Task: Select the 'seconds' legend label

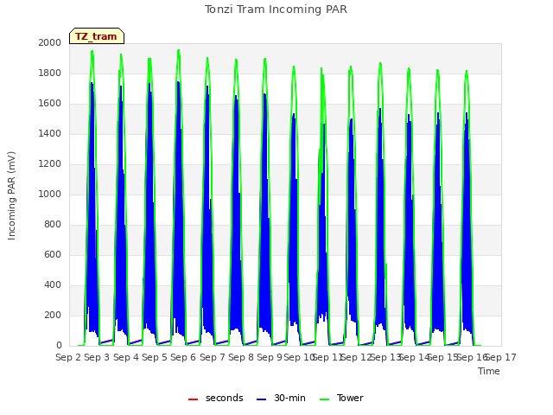Action: (x=225, y=398)
